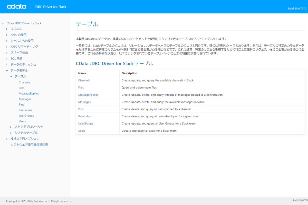Open Users in the sidebar tree
The height and width of the screenshot is (205, 308).
point(22,121)
